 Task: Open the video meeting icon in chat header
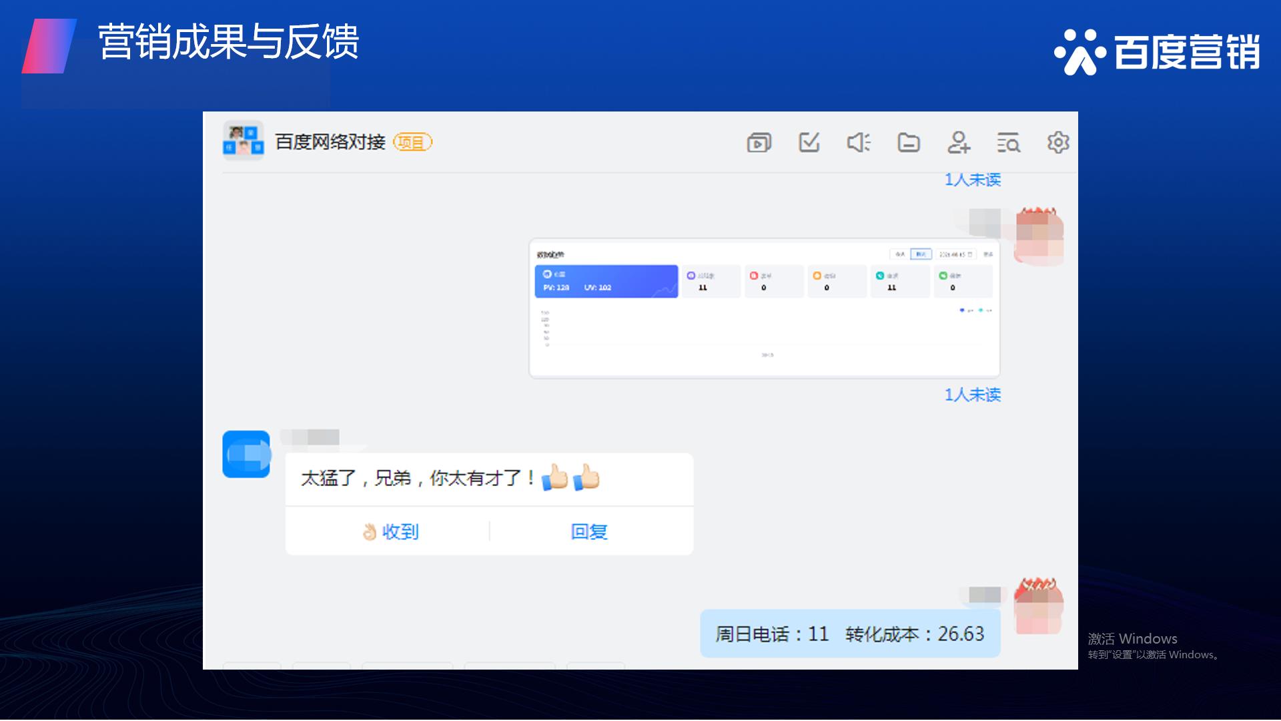pos(759,143)
